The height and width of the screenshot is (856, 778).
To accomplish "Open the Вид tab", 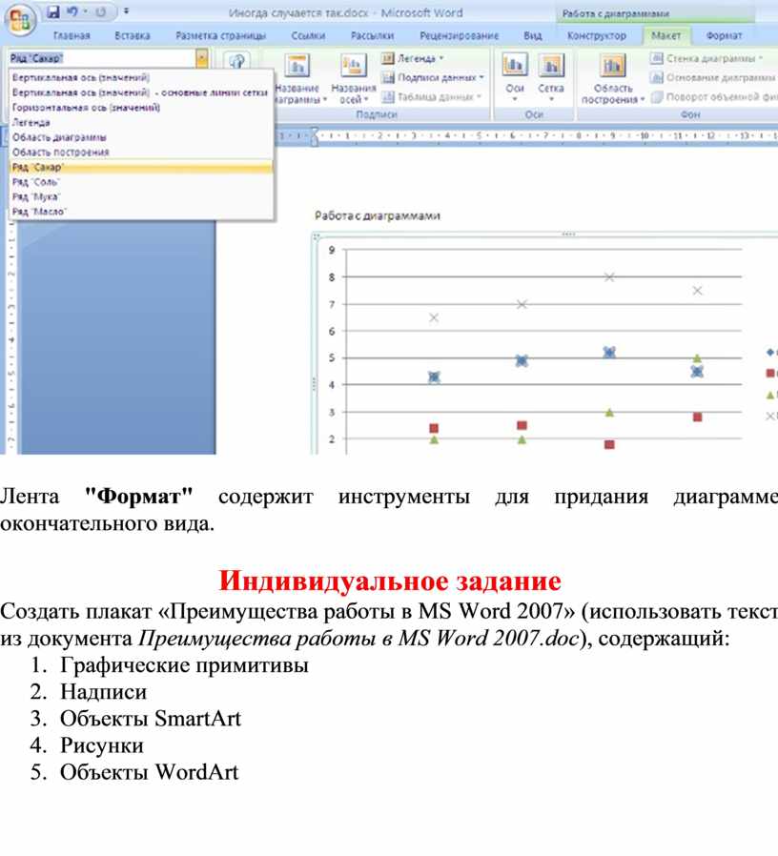I will (532, 35).
